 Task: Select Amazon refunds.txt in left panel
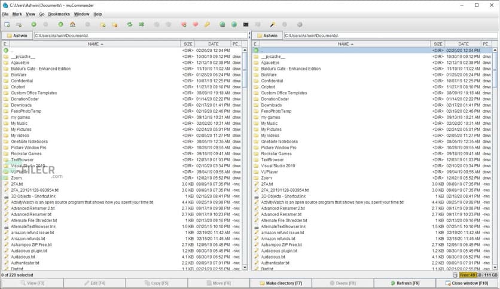[x=123, y=239]
